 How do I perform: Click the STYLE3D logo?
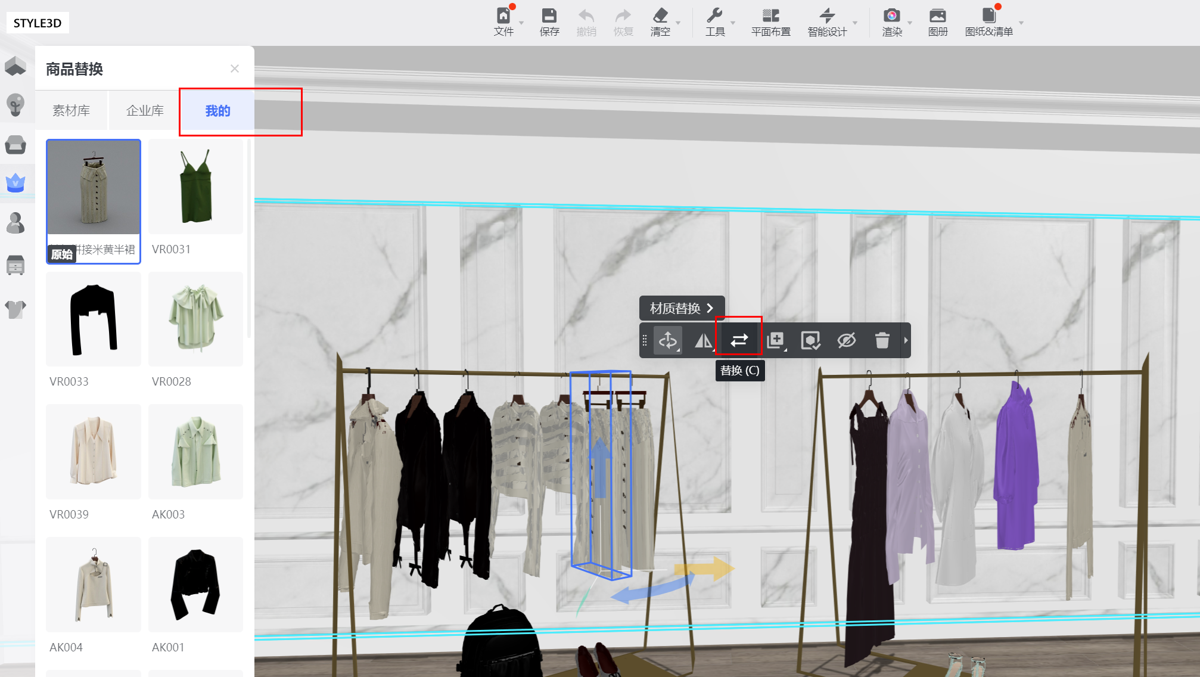pos(38,23)
